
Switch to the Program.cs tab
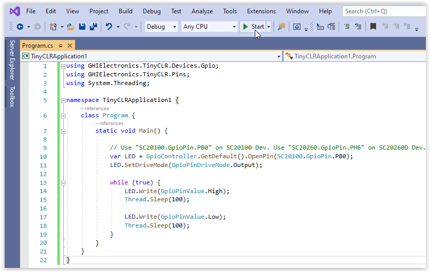click(x=38, y=46)
